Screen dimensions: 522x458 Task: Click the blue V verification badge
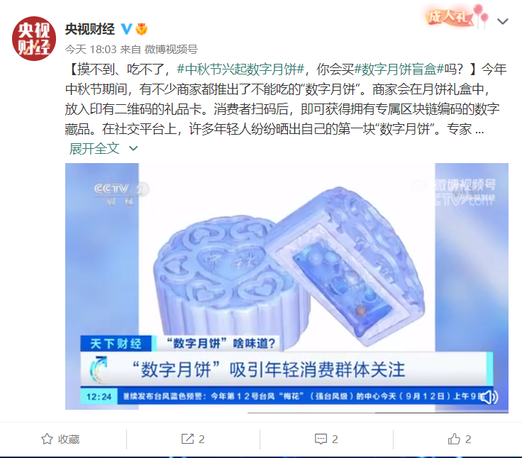(x=126, y=29)
